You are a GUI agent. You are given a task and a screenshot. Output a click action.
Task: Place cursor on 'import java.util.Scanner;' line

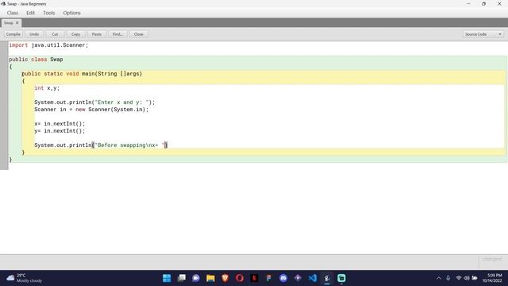click(48, 45)
